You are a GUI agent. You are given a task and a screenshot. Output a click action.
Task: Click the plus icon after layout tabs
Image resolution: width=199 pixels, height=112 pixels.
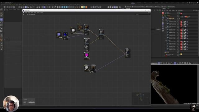[188, 3]
